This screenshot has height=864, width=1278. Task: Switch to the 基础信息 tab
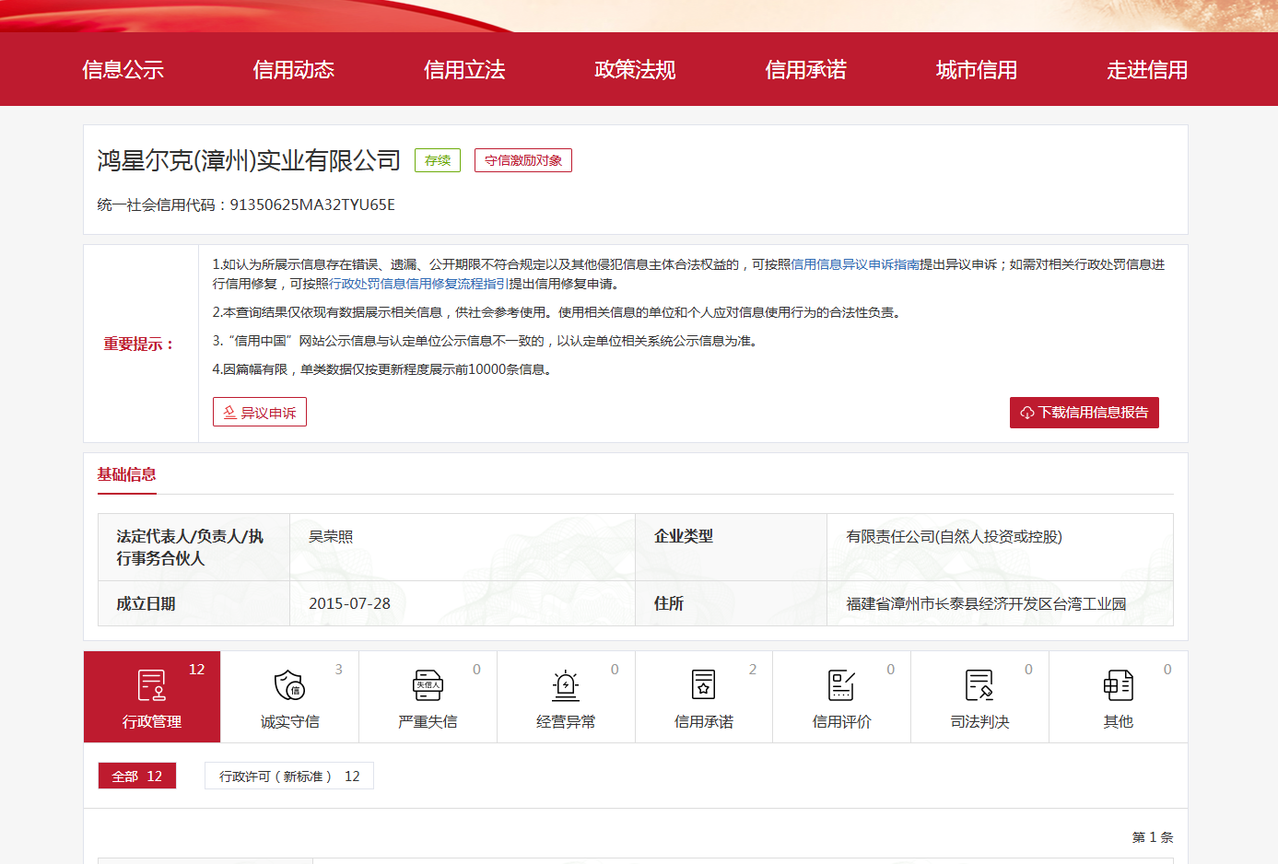click(127, 474)
